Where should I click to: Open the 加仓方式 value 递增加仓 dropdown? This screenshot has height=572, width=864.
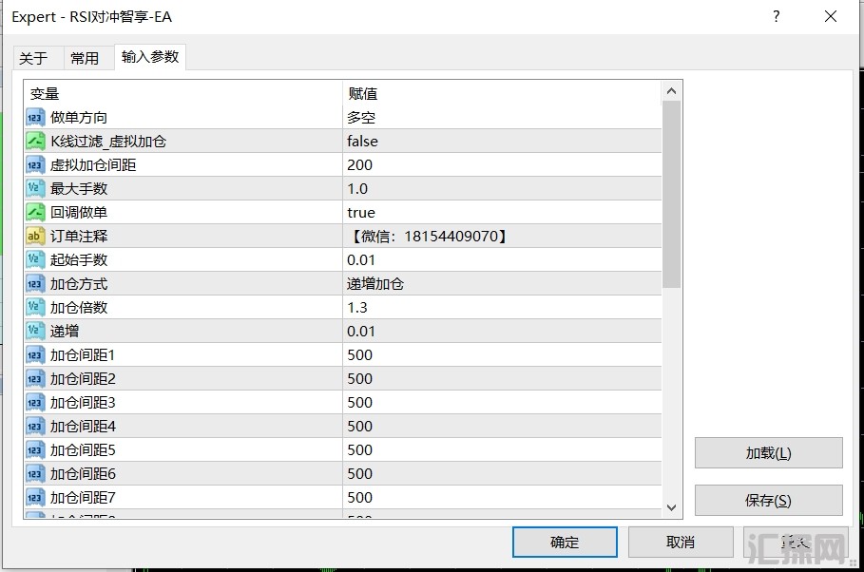coord(501,284)
